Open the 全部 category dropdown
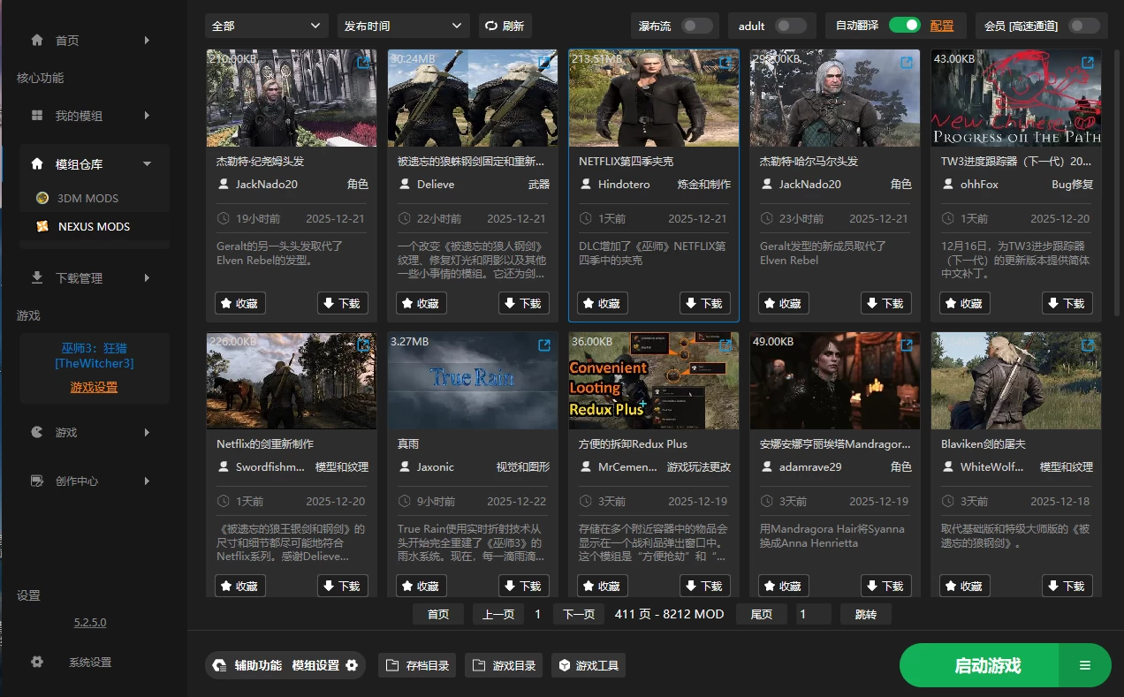This screenshot has width=1124, height=697. click(266, 26)
